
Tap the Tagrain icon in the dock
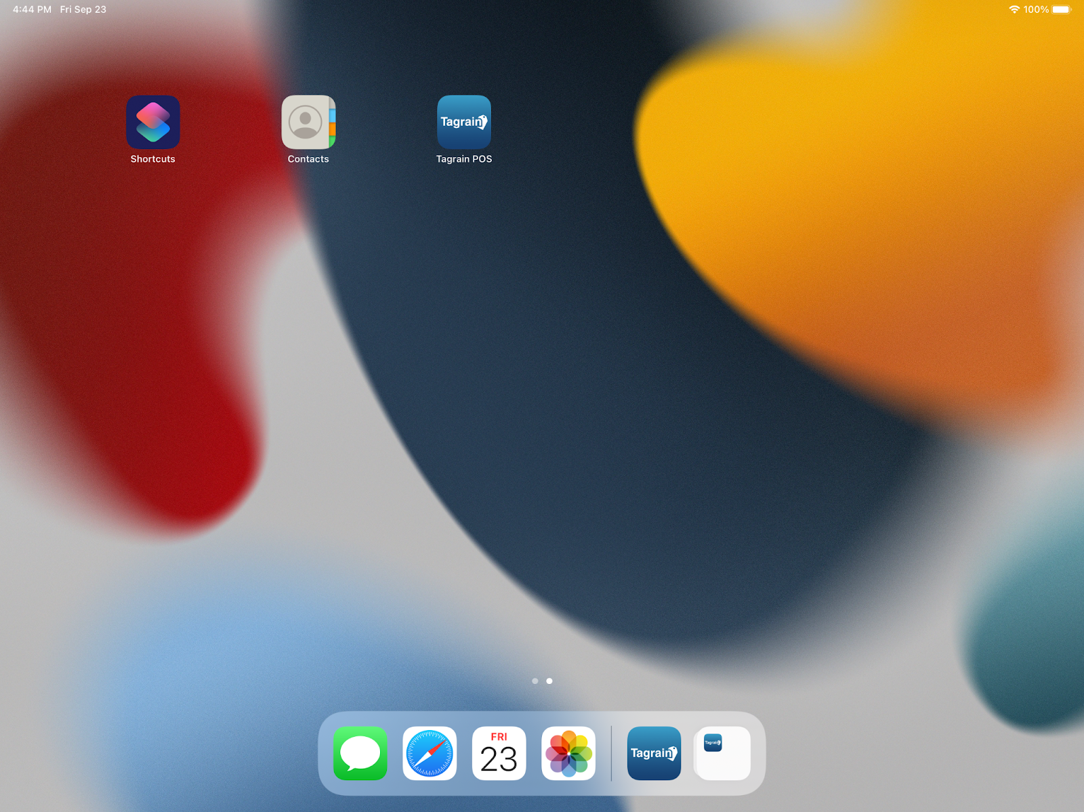[x=654, y=753]
